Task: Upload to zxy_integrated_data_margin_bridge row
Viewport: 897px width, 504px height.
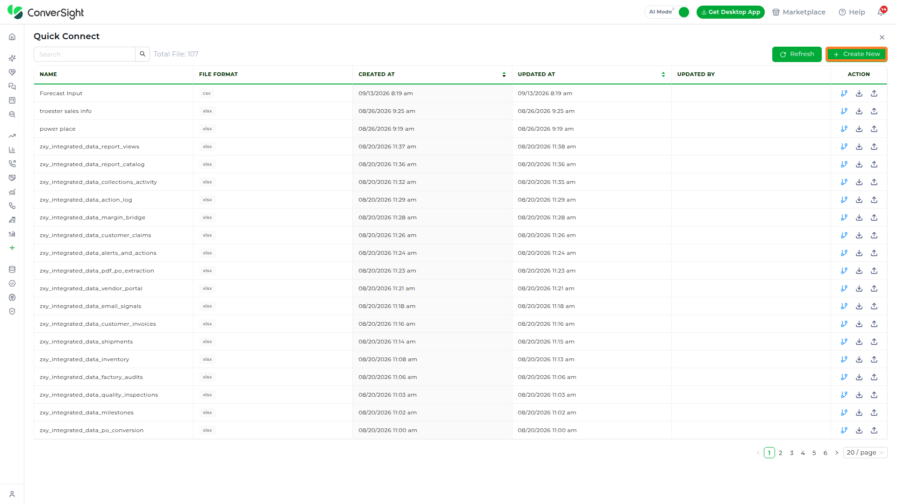Action: (874, 217)
